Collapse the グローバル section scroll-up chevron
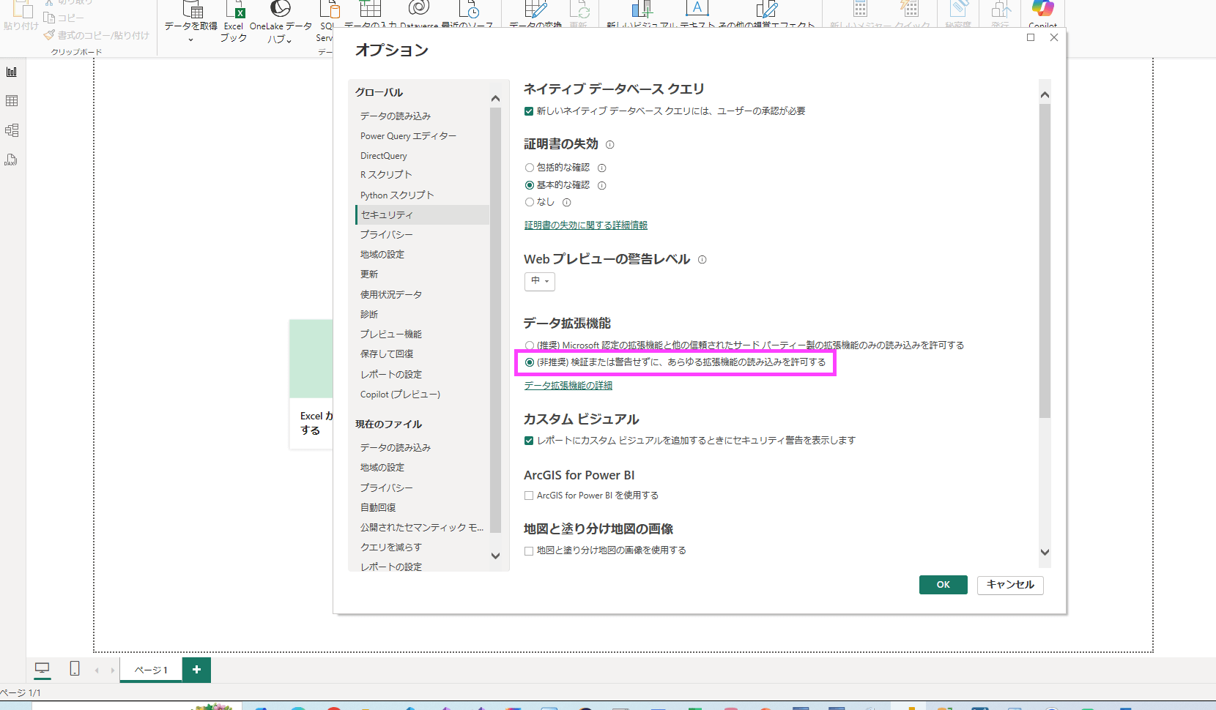 tap(495, 99)
